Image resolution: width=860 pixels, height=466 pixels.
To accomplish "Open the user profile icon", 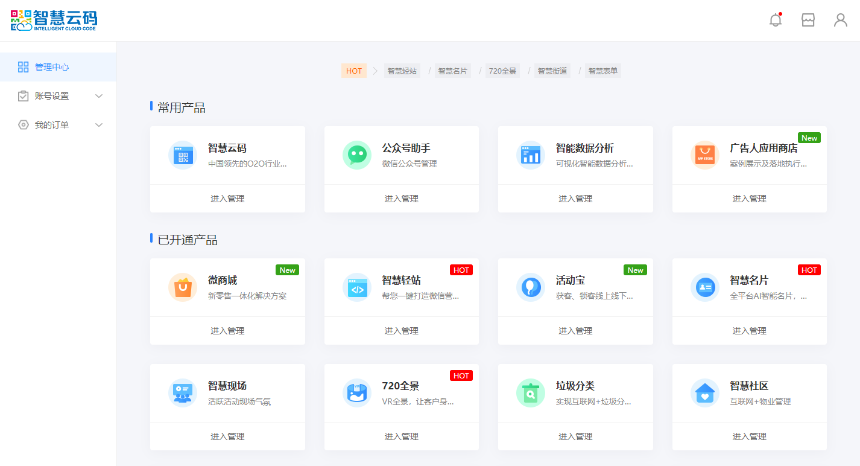I will (841, 20).
